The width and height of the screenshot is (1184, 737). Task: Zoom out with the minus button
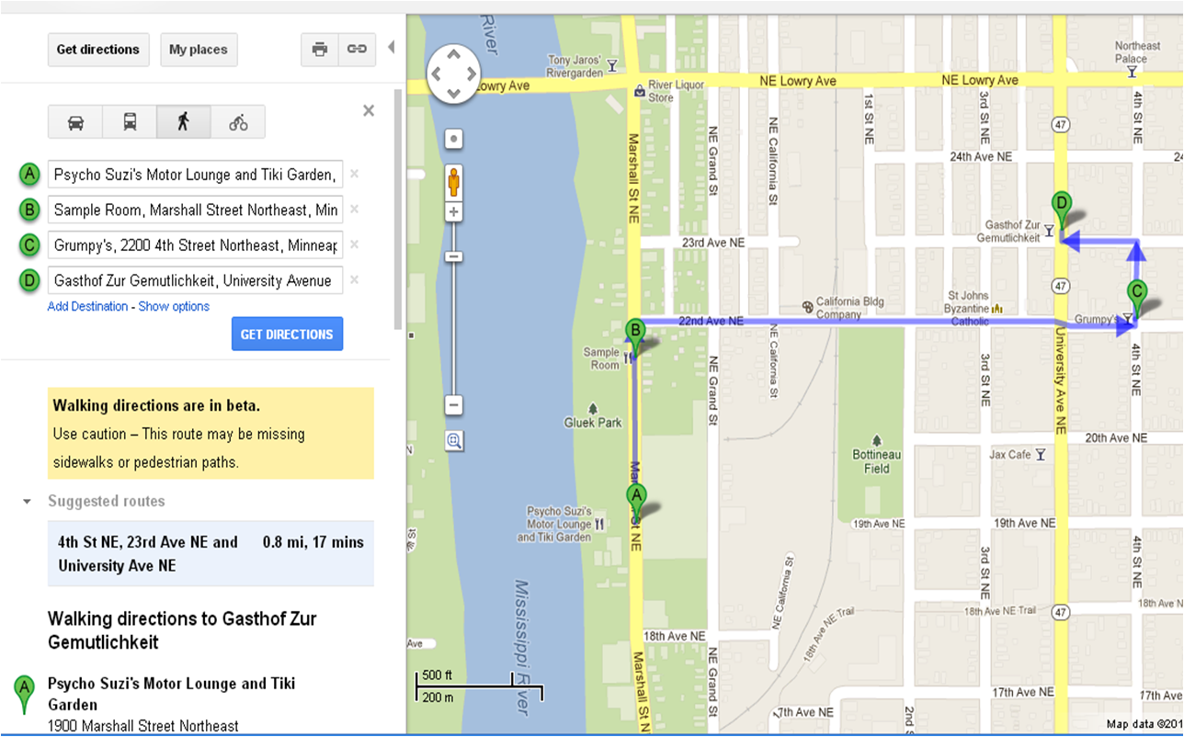[453, 405]
